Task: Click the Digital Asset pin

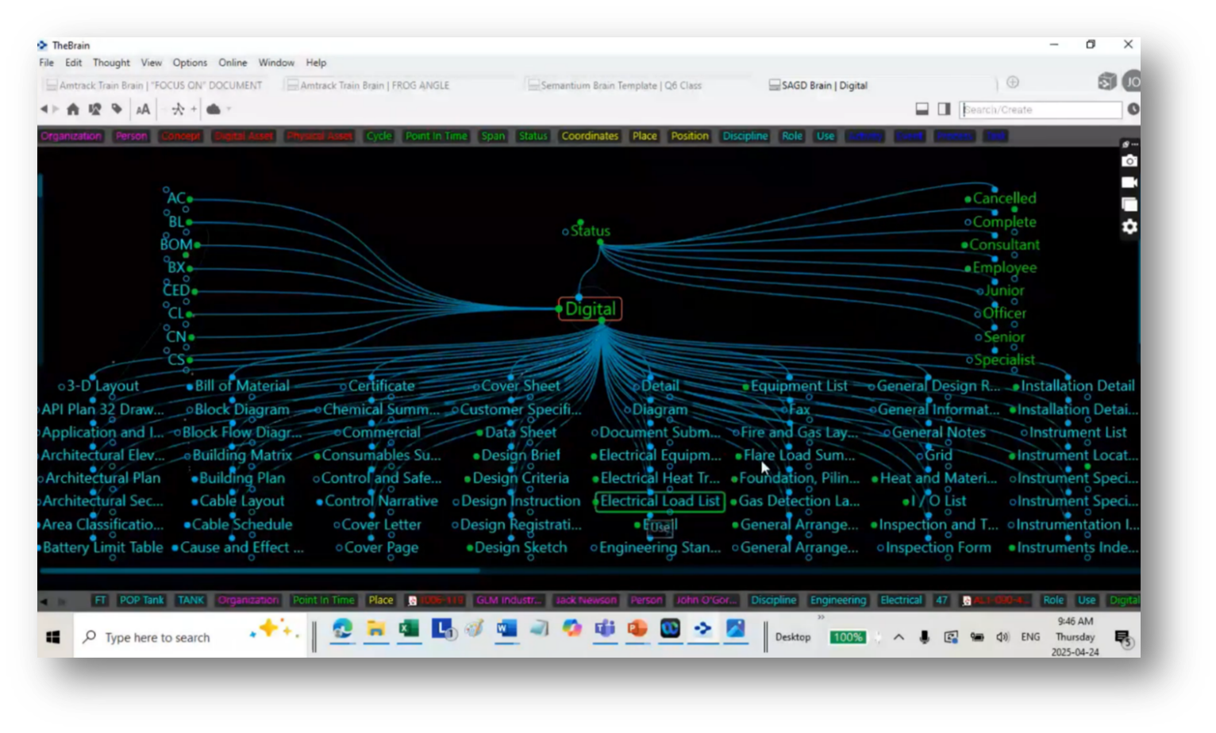Action: click(x=244, y=136)
